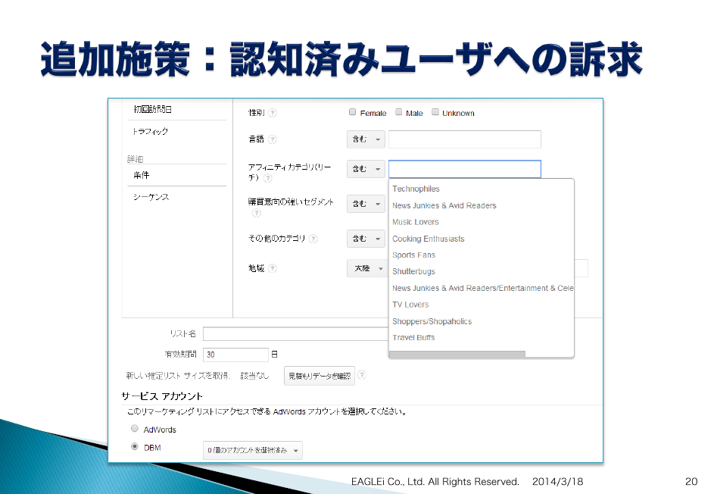Select the AdWords radio button
Screen dimensions: 714x494
click(x=135, y=428)
